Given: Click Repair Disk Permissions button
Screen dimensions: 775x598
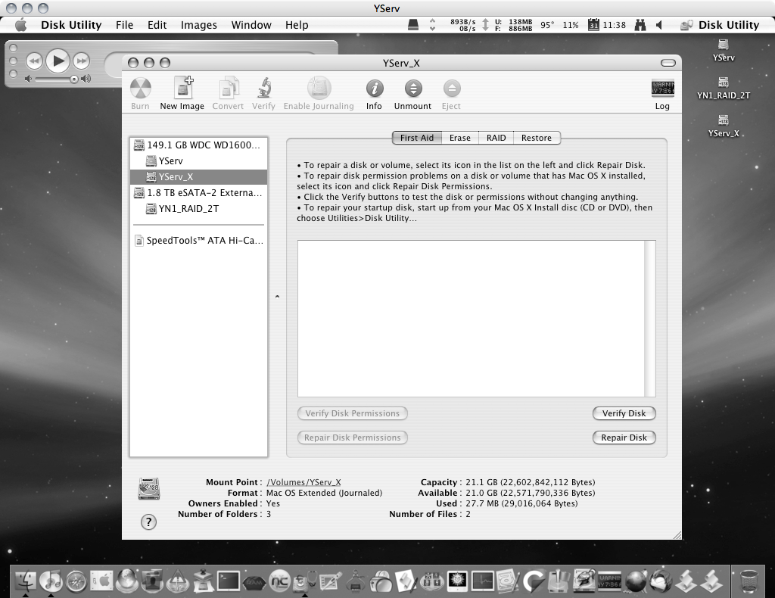Looking at the screenshot, I should 353,438.
